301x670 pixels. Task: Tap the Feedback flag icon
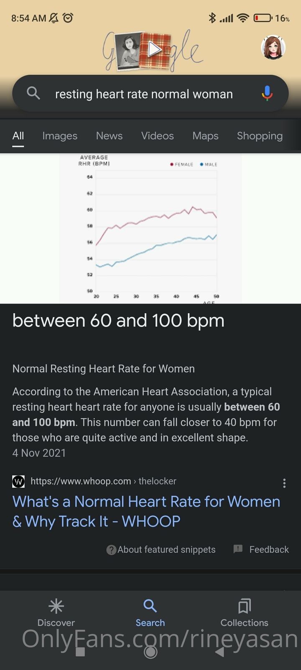click(238, 549)
